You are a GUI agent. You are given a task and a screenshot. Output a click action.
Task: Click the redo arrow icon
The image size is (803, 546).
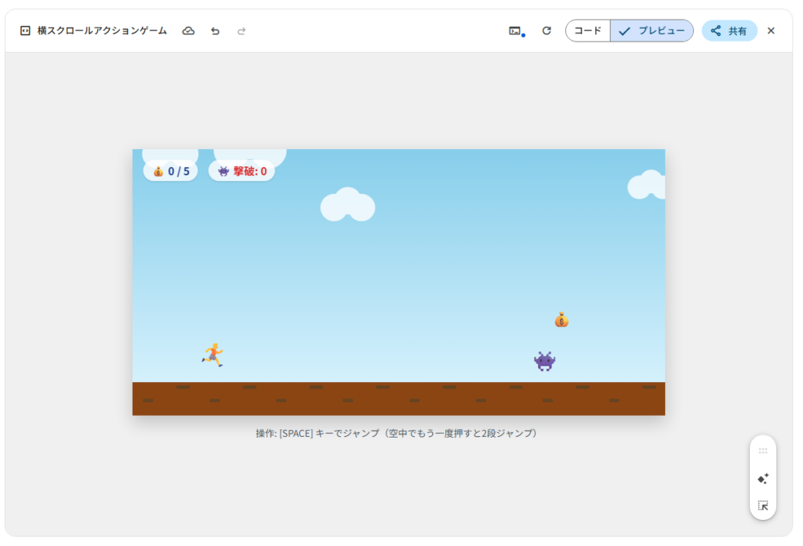pyautogui.click(x=242, y=31)
